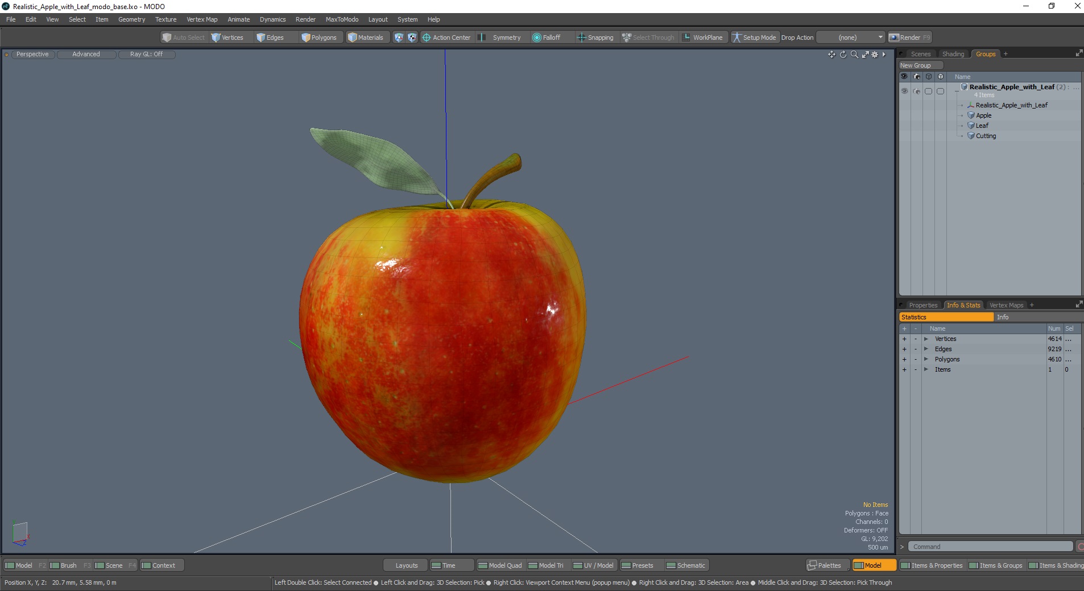This screenshot has height=591, width=1084.
Task: Collapse the Realistic_Apple_with_Leaf group tree
Action: click(x=957, y=91)
